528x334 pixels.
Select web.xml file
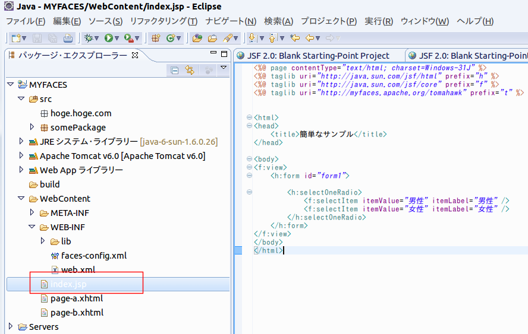coord(73,270)
